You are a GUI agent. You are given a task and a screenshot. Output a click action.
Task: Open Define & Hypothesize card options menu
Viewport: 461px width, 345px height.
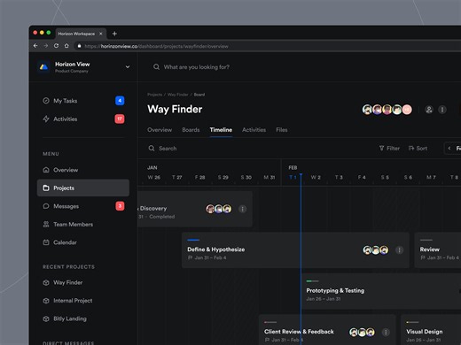pyautogui.click(x=399, y=250)
